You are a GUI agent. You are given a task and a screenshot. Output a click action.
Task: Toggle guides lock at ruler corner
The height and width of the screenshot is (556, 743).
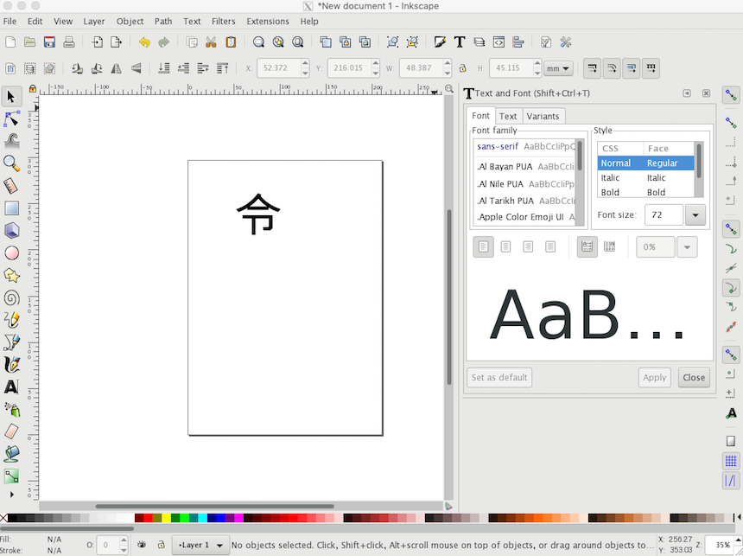tap(32, 89)
